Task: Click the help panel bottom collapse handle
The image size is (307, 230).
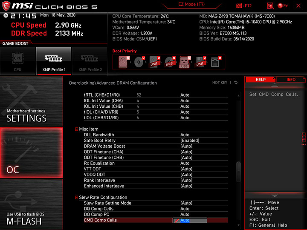Action: 274,195
